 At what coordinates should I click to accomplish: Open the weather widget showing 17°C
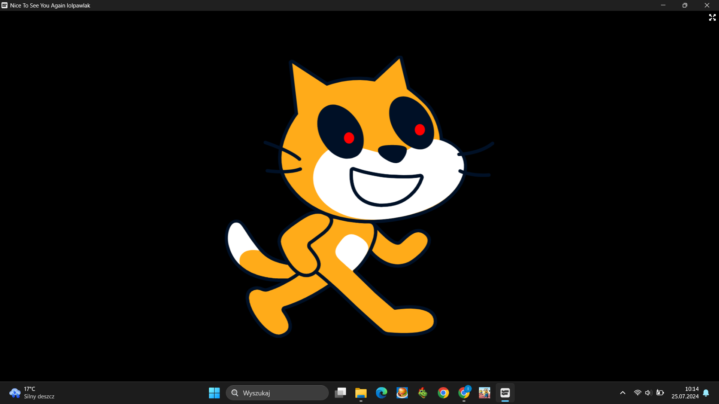coord(32,393)
